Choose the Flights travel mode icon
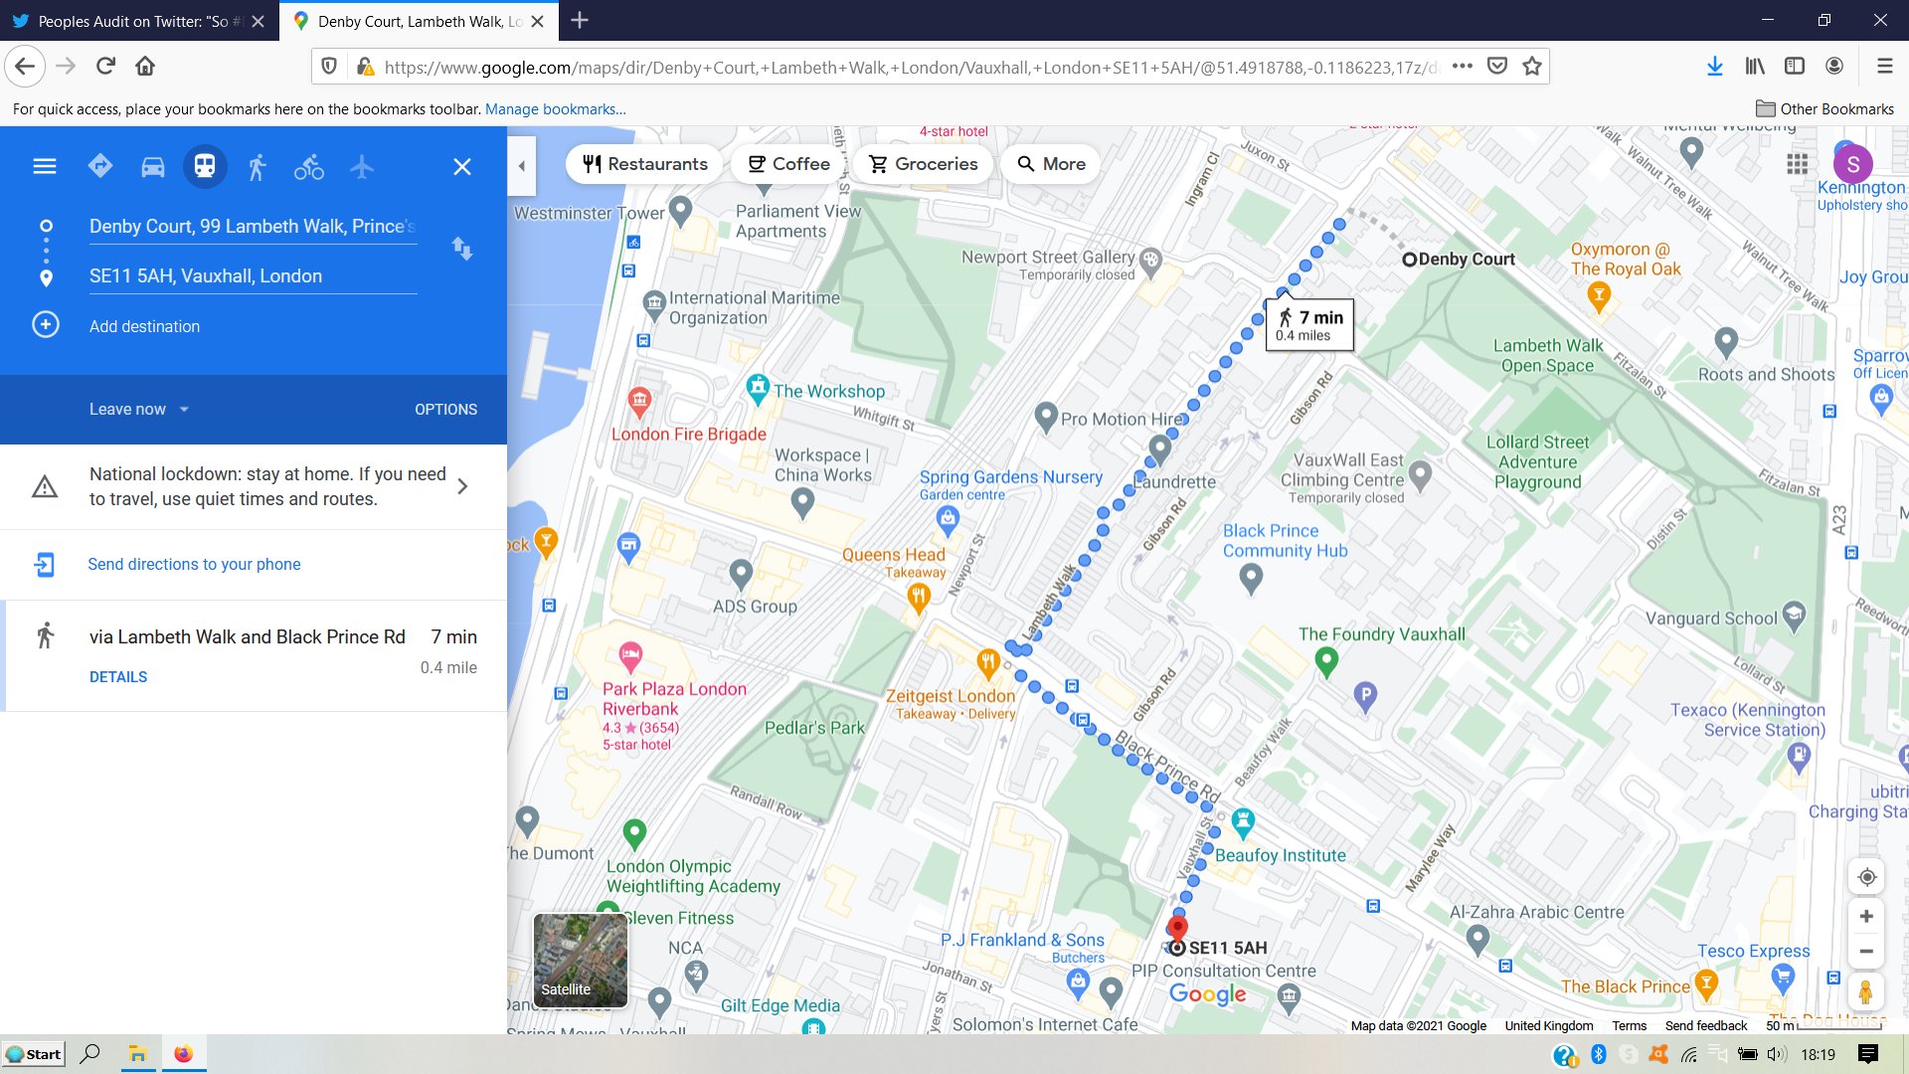1909x1074 pixels. click(x=362, y=167)
